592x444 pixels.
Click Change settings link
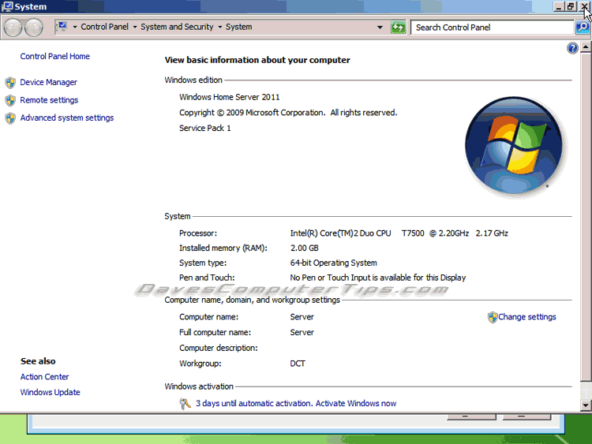click(x=527, y=317)
